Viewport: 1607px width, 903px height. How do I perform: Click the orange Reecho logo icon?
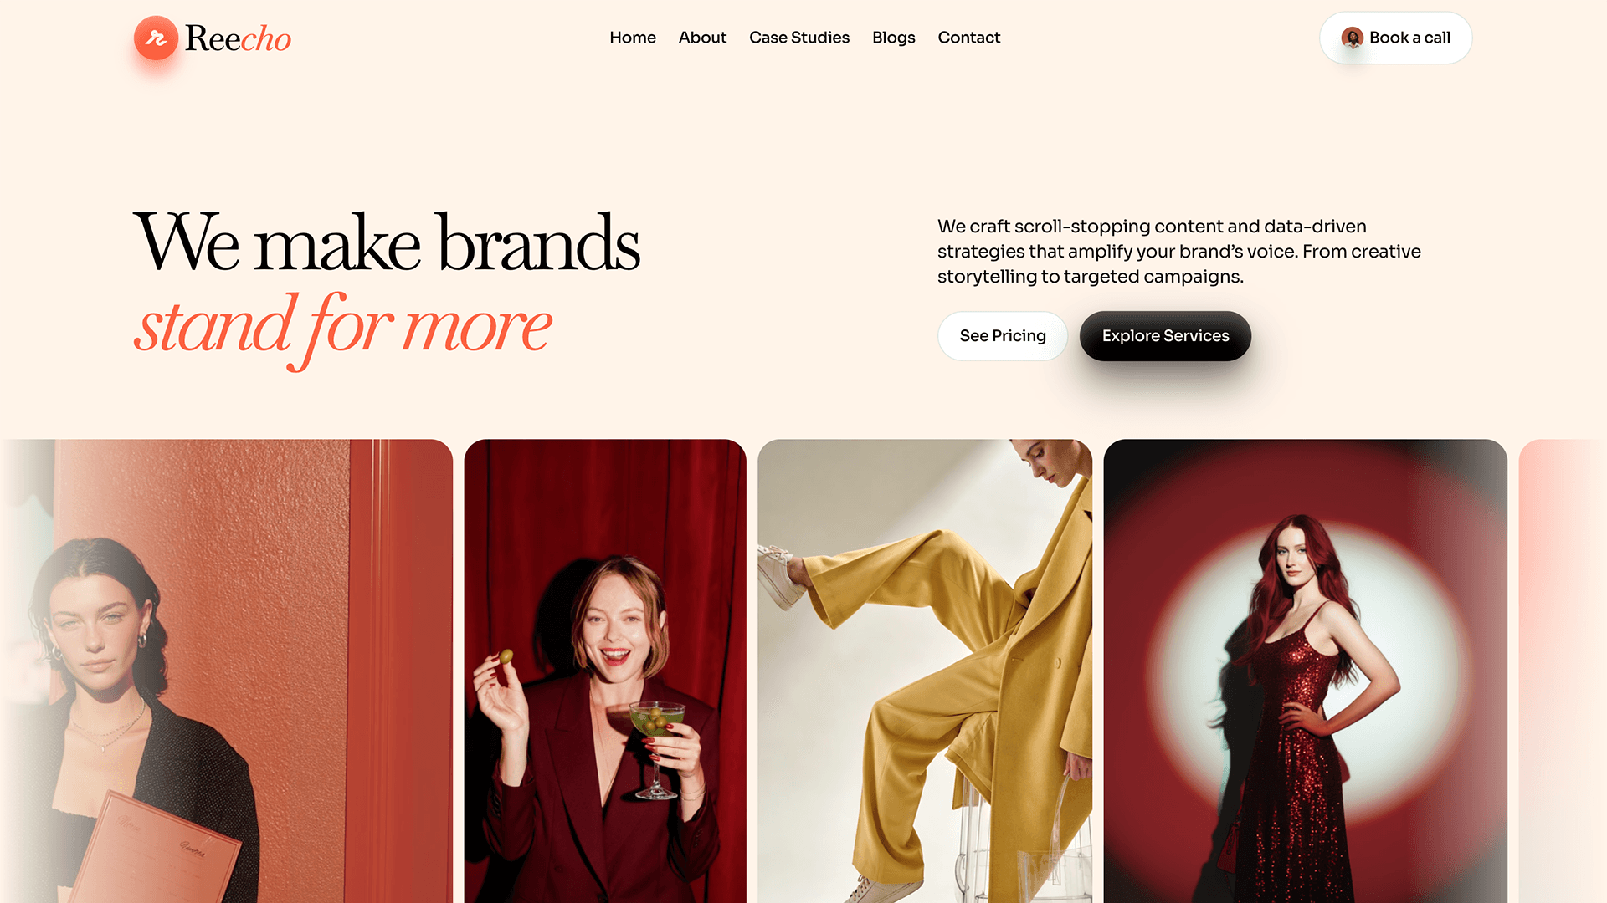click(x=156, y=38)
